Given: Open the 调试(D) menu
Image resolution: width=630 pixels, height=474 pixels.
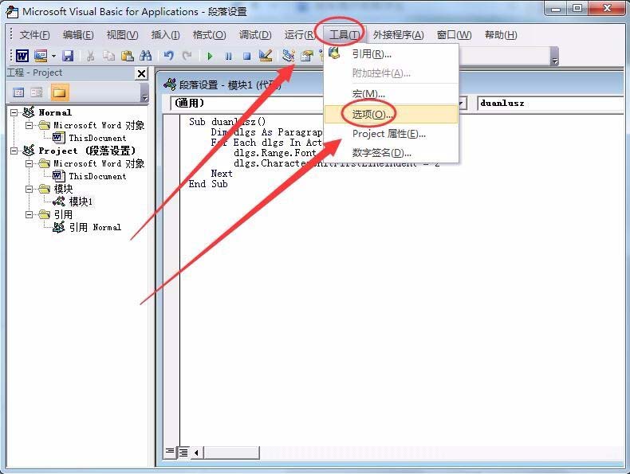Looking at the screenshot, I should pyautogui.click(x=255, y=35).
